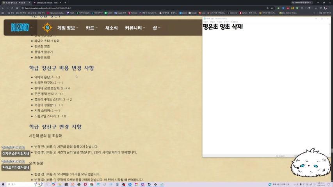Click the Hearthstone swirl emblem icon
This screenshot has width=333, height=187.
(x=47, y=28)
